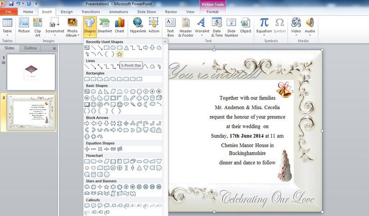Save the presentation from quick access toolbar
Screen dimensions: 369x216
(x=11, y=4)
